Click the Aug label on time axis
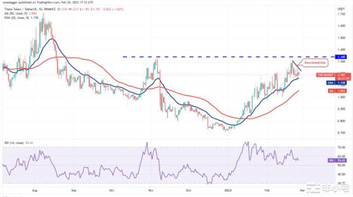Screen dimensions: 353x197 (34, 189)
